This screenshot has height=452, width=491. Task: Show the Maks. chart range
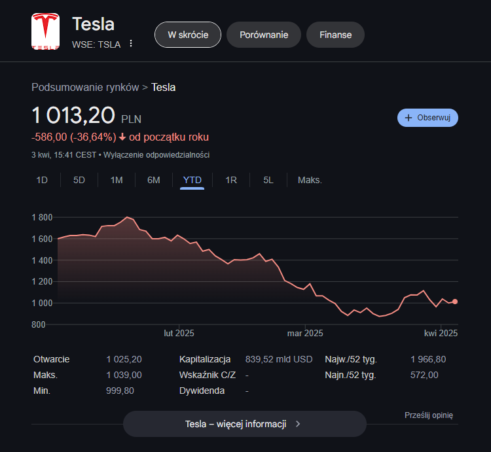[x=310, y=180]
